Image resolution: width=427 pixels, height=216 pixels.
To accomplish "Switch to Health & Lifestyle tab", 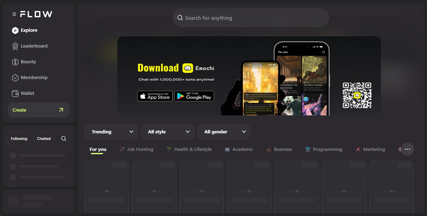I will (189, 149).
